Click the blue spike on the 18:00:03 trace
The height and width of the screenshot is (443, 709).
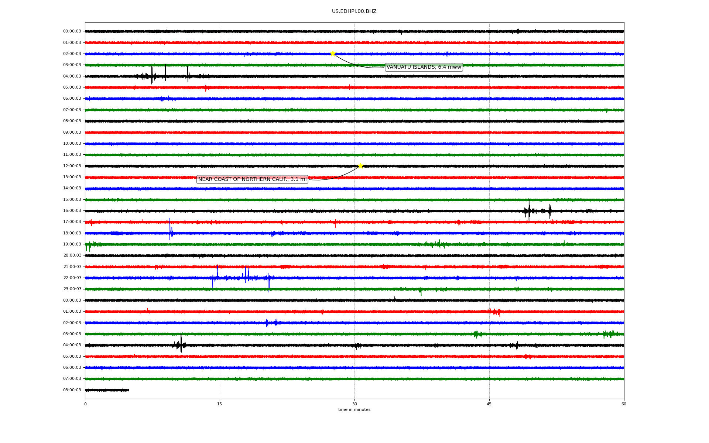pyautogui.click(x=170, y=230)
